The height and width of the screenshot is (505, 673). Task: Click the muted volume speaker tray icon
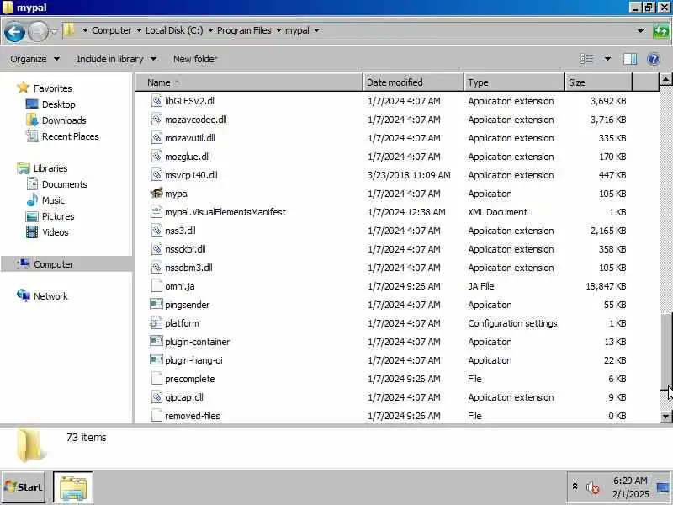593,487
